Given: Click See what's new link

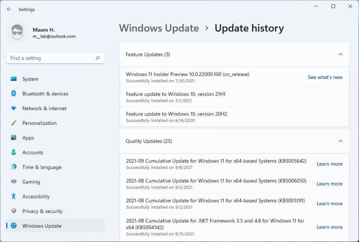Looking at the screenshot, I should tap(325, 77).
